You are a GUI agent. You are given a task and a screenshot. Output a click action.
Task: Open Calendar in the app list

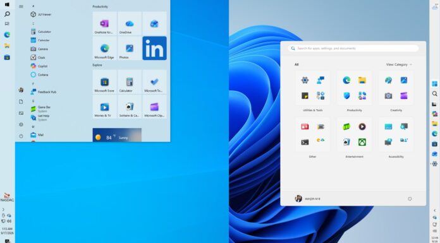[40, 40]
